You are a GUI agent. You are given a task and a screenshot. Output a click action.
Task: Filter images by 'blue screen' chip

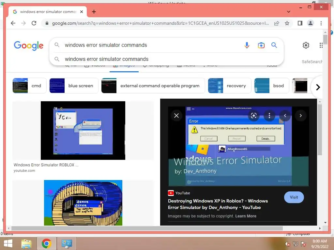coord(74,86)
